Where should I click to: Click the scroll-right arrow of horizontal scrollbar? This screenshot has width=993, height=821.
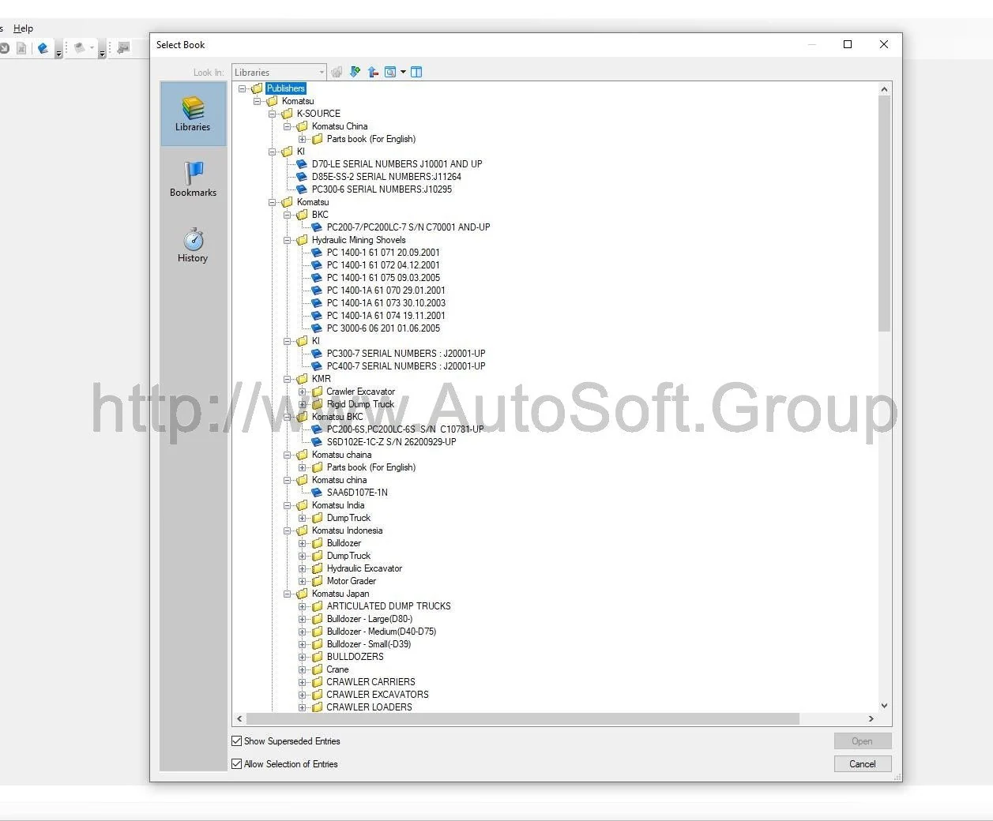(871, 719)
